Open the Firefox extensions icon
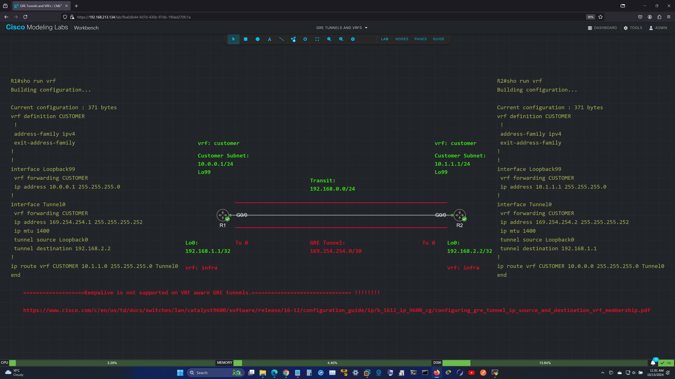 coord(659,17)
